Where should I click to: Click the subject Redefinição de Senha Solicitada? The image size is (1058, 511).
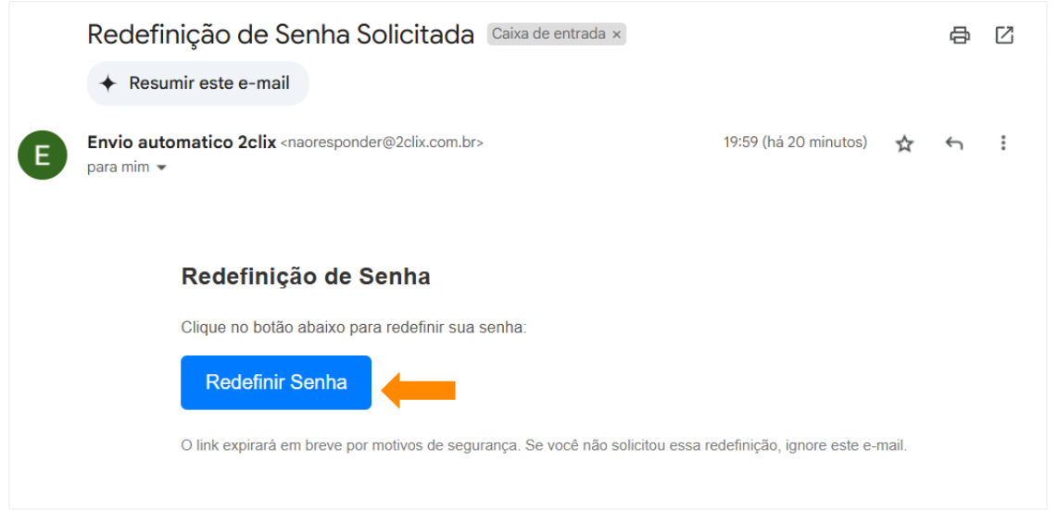click(281, 34)
